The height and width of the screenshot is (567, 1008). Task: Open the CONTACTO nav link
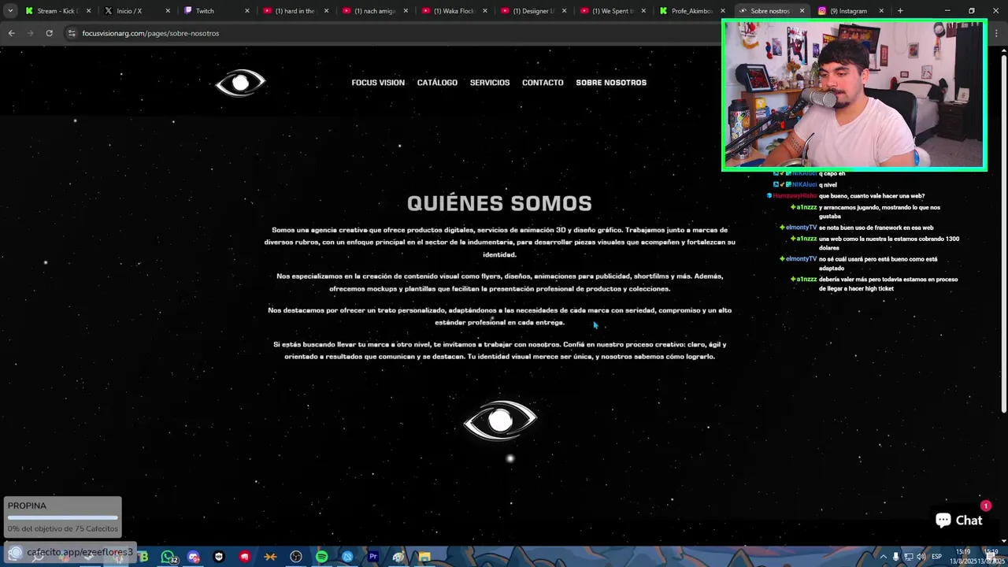tap(543, 83)
